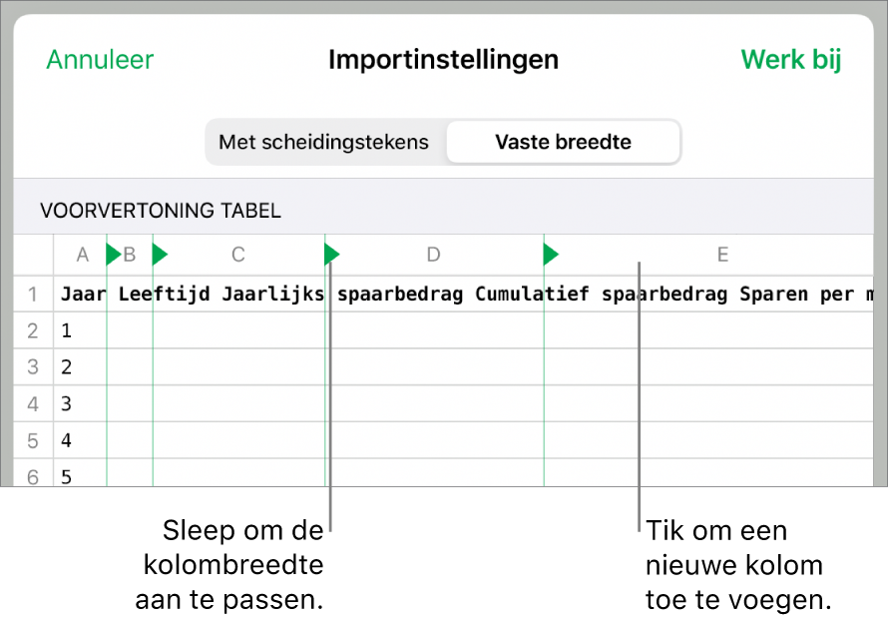
Task: Tap the 'Werk bij' button
Action: click(791, 60)
